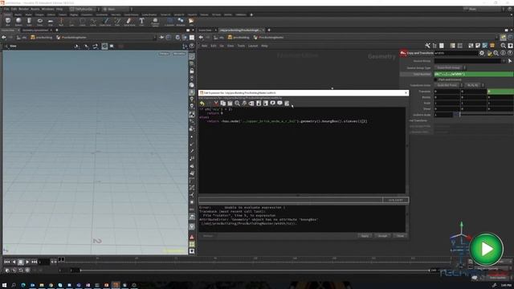The width and height of the screenshot is (514, 289).
Task: Click the Windows Start button
Action: [x=5, y=285]
